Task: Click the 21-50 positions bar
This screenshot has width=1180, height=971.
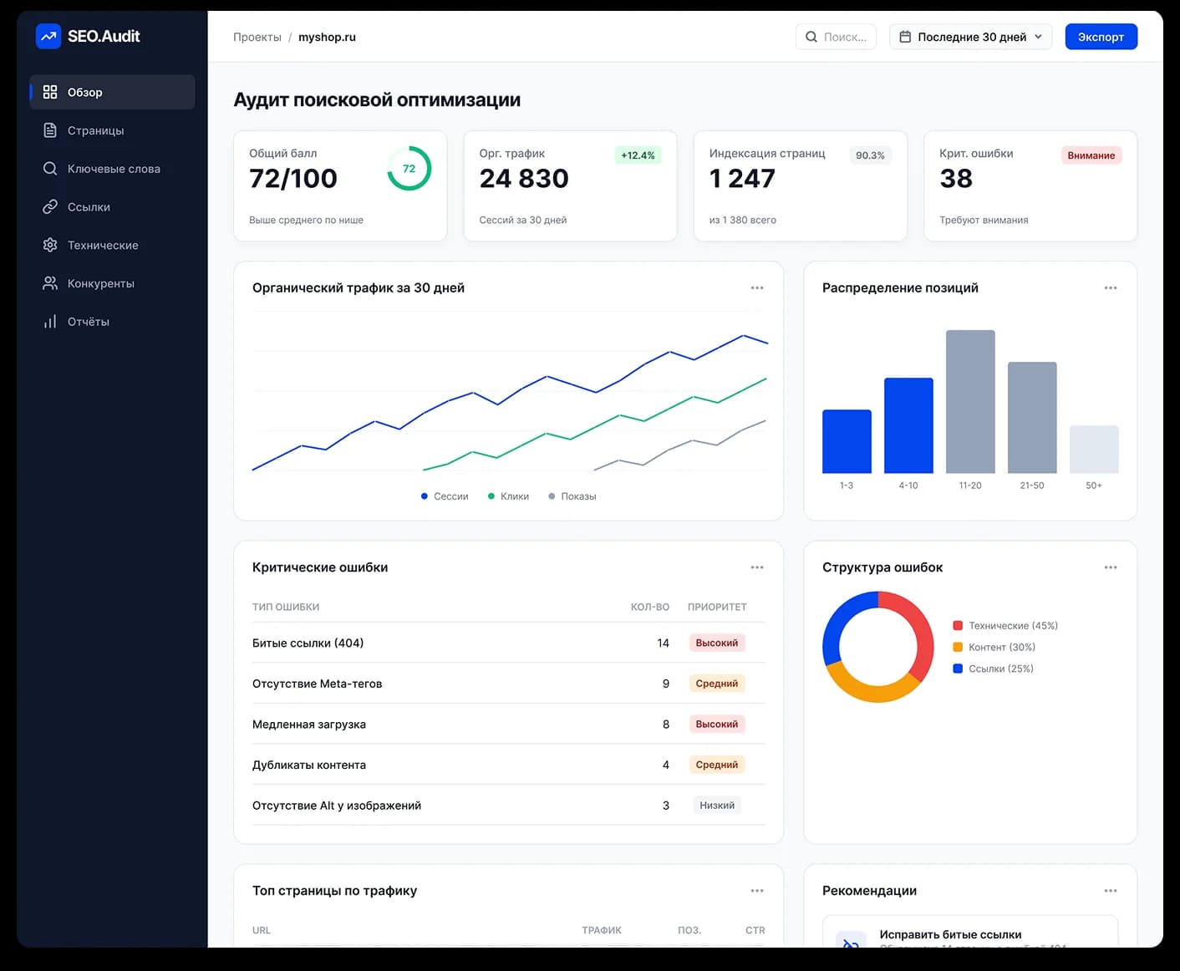Action: coord(1032,418)
